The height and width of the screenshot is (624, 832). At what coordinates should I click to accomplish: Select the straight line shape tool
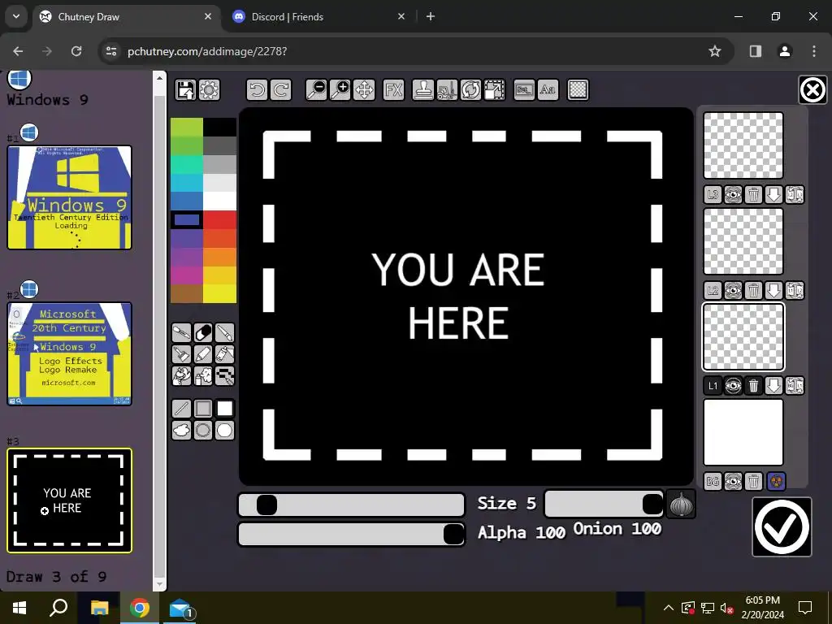[x=181, y=409]
